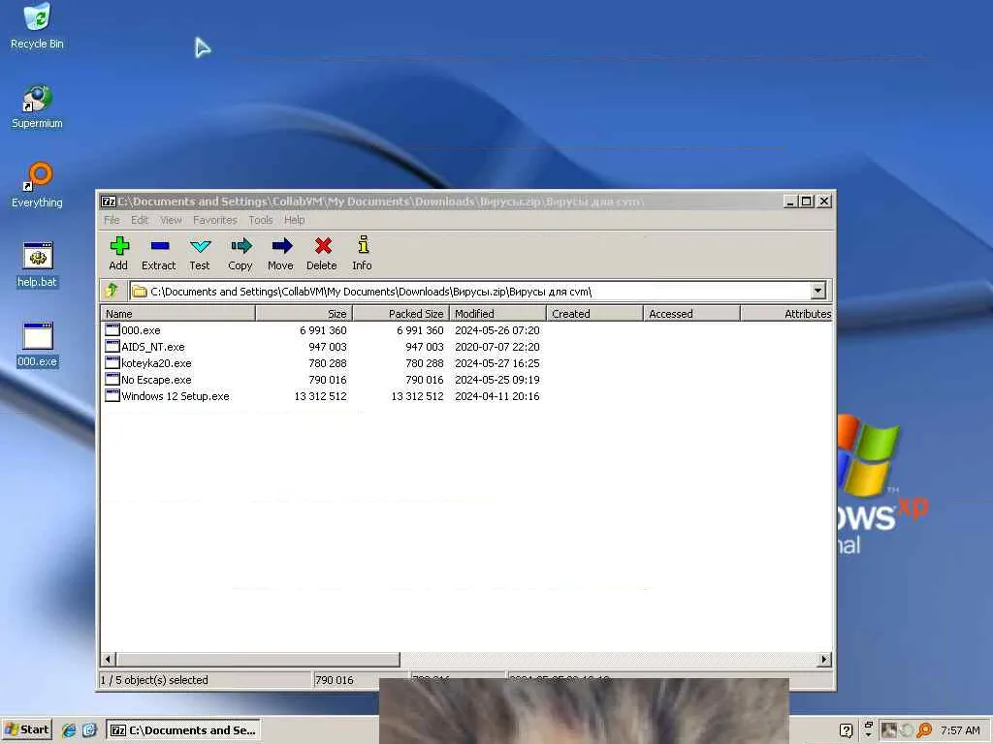Screen dimensions: 993x744
Task: Select the Windows 12 Setup.exe file icon
Action: tap(112, 395)
